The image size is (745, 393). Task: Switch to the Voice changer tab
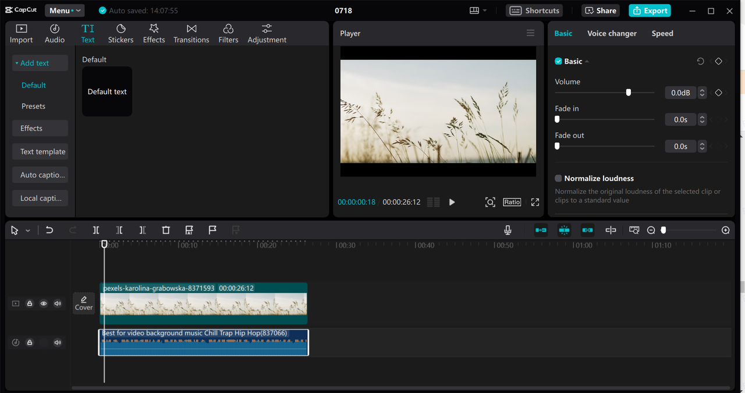tap(612, 33)
